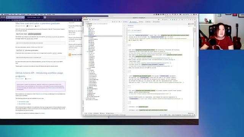This screenshot has width=244, height=137.
Task: Open the Help menu in menu bar
Action: [x=53, y=14]
